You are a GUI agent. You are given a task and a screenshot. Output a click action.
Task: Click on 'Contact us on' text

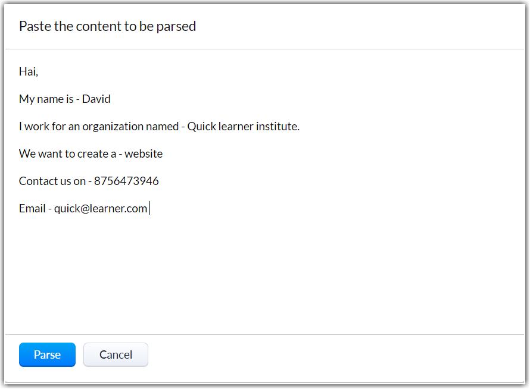pyautogui.click(x=52, y=181)
